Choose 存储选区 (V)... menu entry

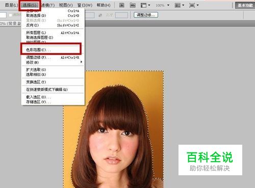pos(53,102)
